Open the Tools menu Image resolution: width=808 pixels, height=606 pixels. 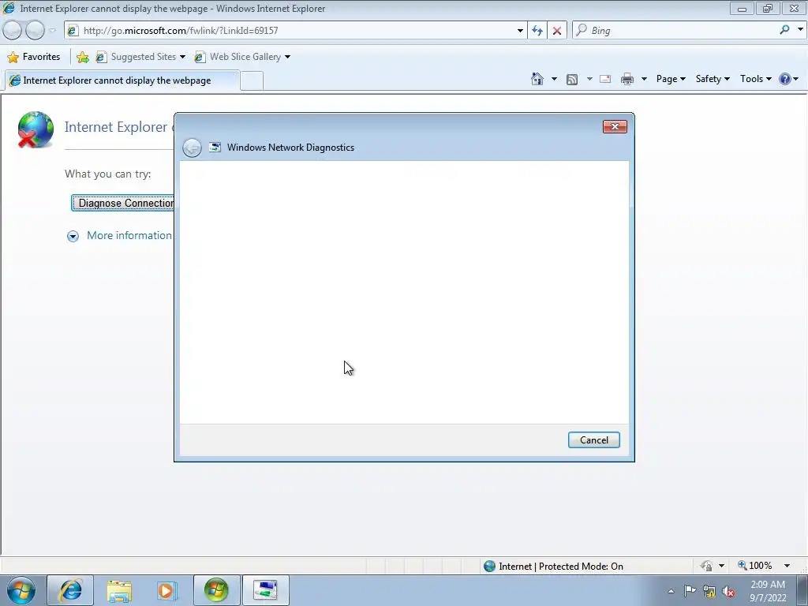755,79
